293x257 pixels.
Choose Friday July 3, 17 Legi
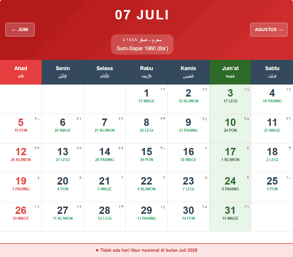click(x=230, y=99)
